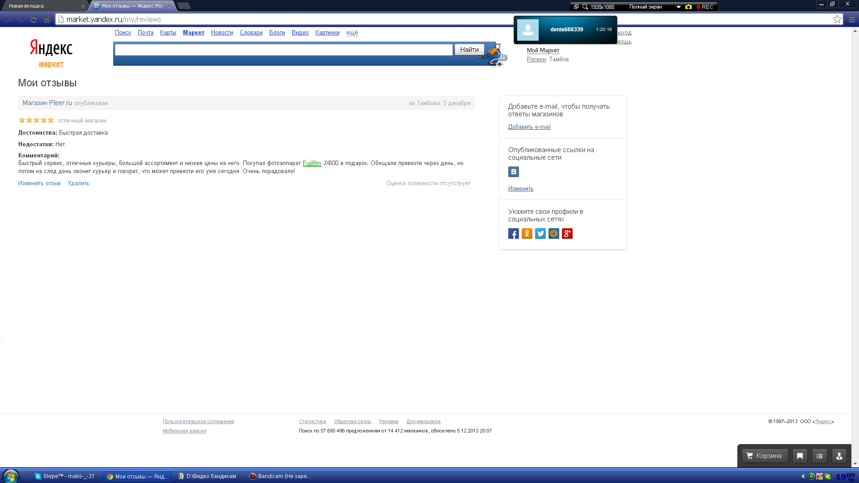Link your Facebook profile icon
This screenshot has width=859, height=483.
(514, 233)
